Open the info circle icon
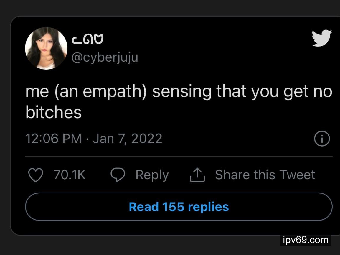The height and width of the screenshot is (255, 340). tap(321, 139)
